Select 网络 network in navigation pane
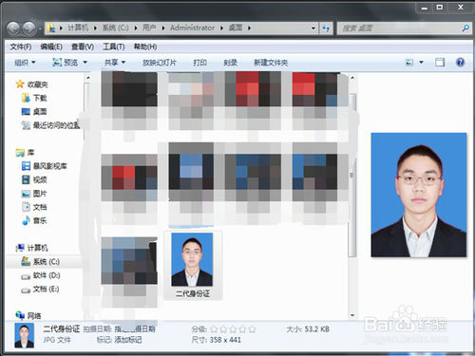Viewport: 475px width, 356px height. (28, 315)
